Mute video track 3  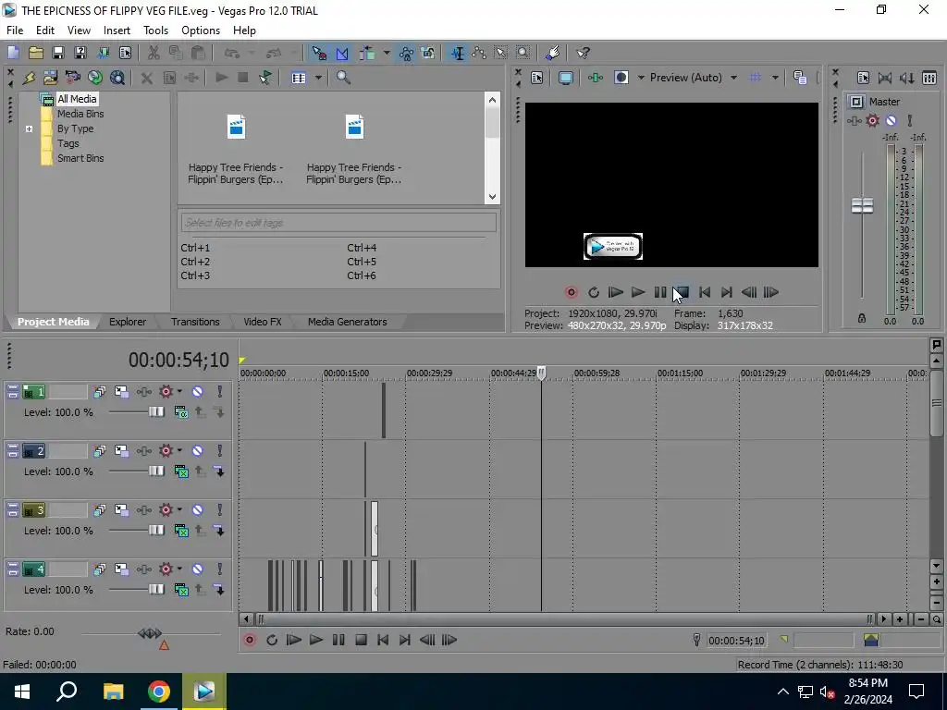[x=198, y=510]
